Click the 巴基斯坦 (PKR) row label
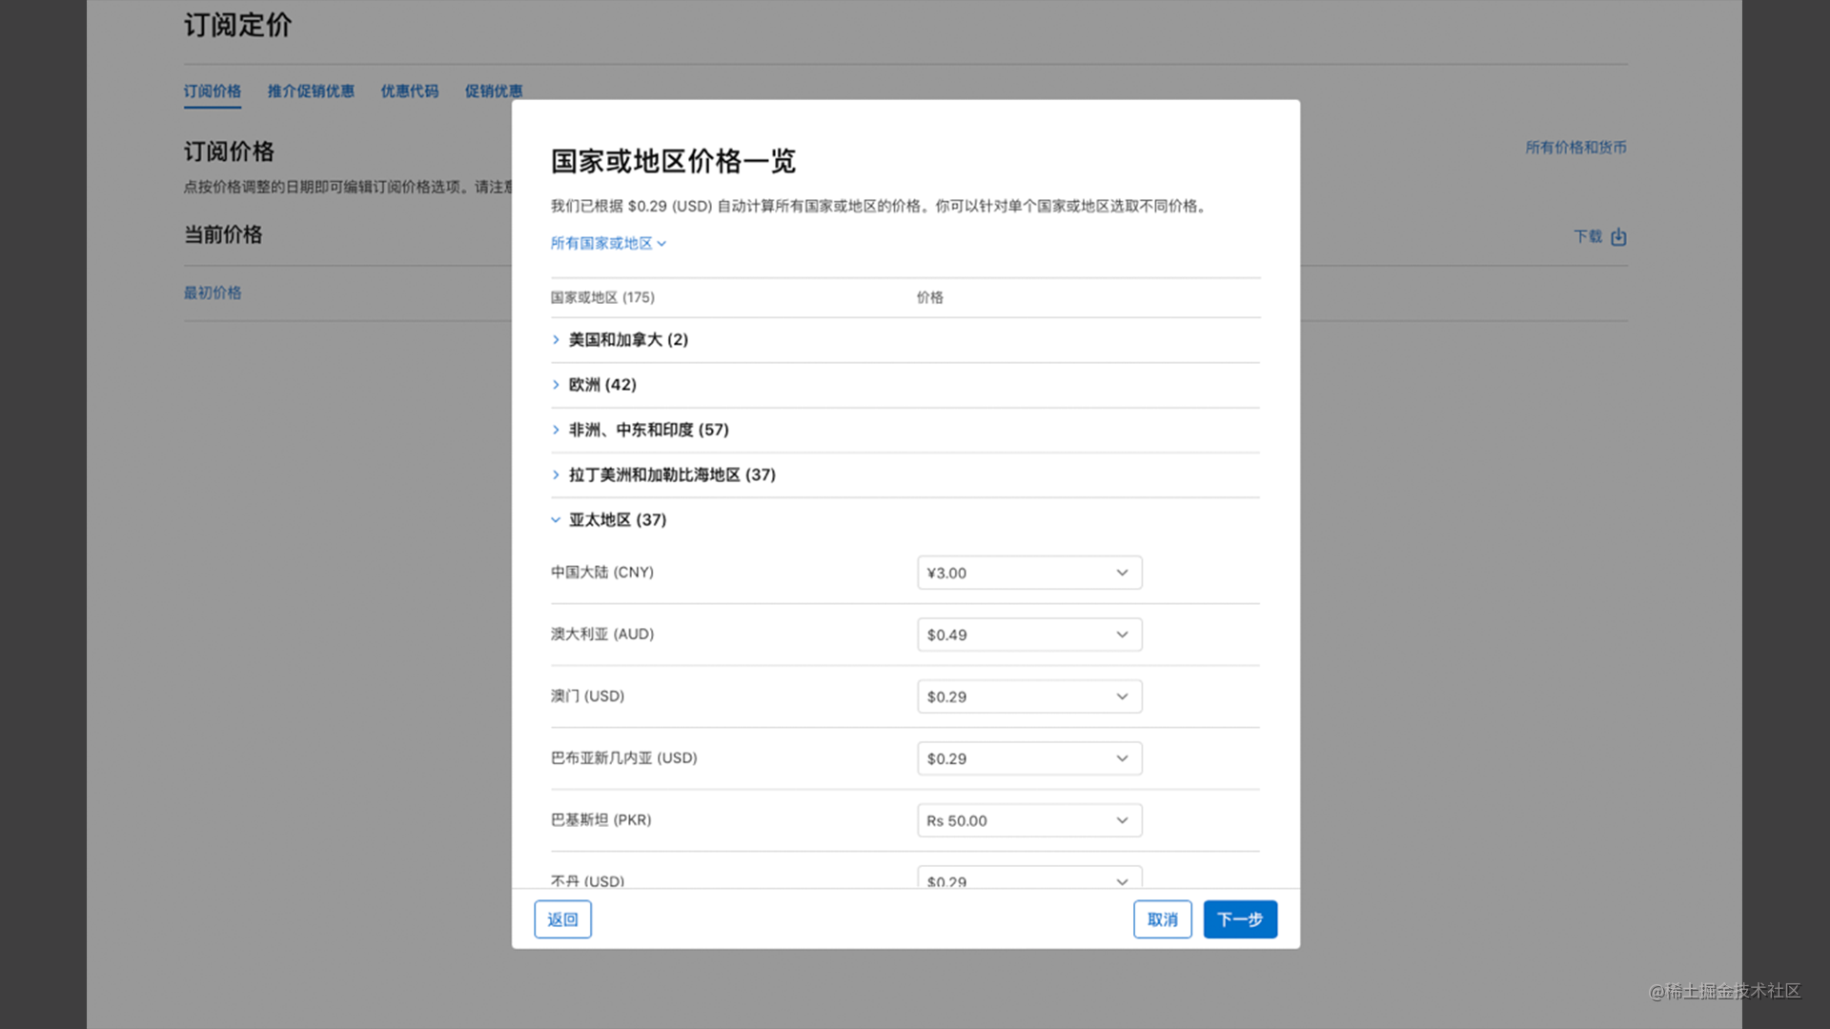 click(x=601, y=819)
